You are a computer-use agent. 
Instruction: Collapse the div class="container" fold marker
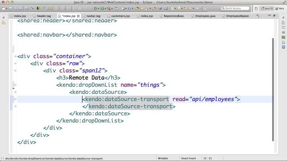pyautogui.click(x=15, y=56)
